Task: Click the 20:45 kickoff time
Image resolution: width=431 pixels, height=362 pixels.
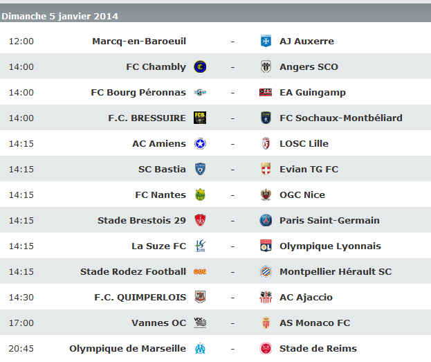Action: [x=21, y=349]
